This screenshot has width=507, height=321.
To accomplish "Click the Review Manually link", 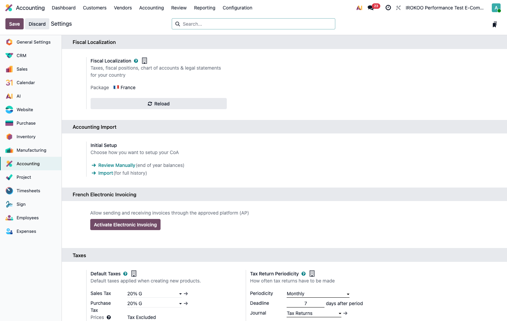I will tap(117, 165).
